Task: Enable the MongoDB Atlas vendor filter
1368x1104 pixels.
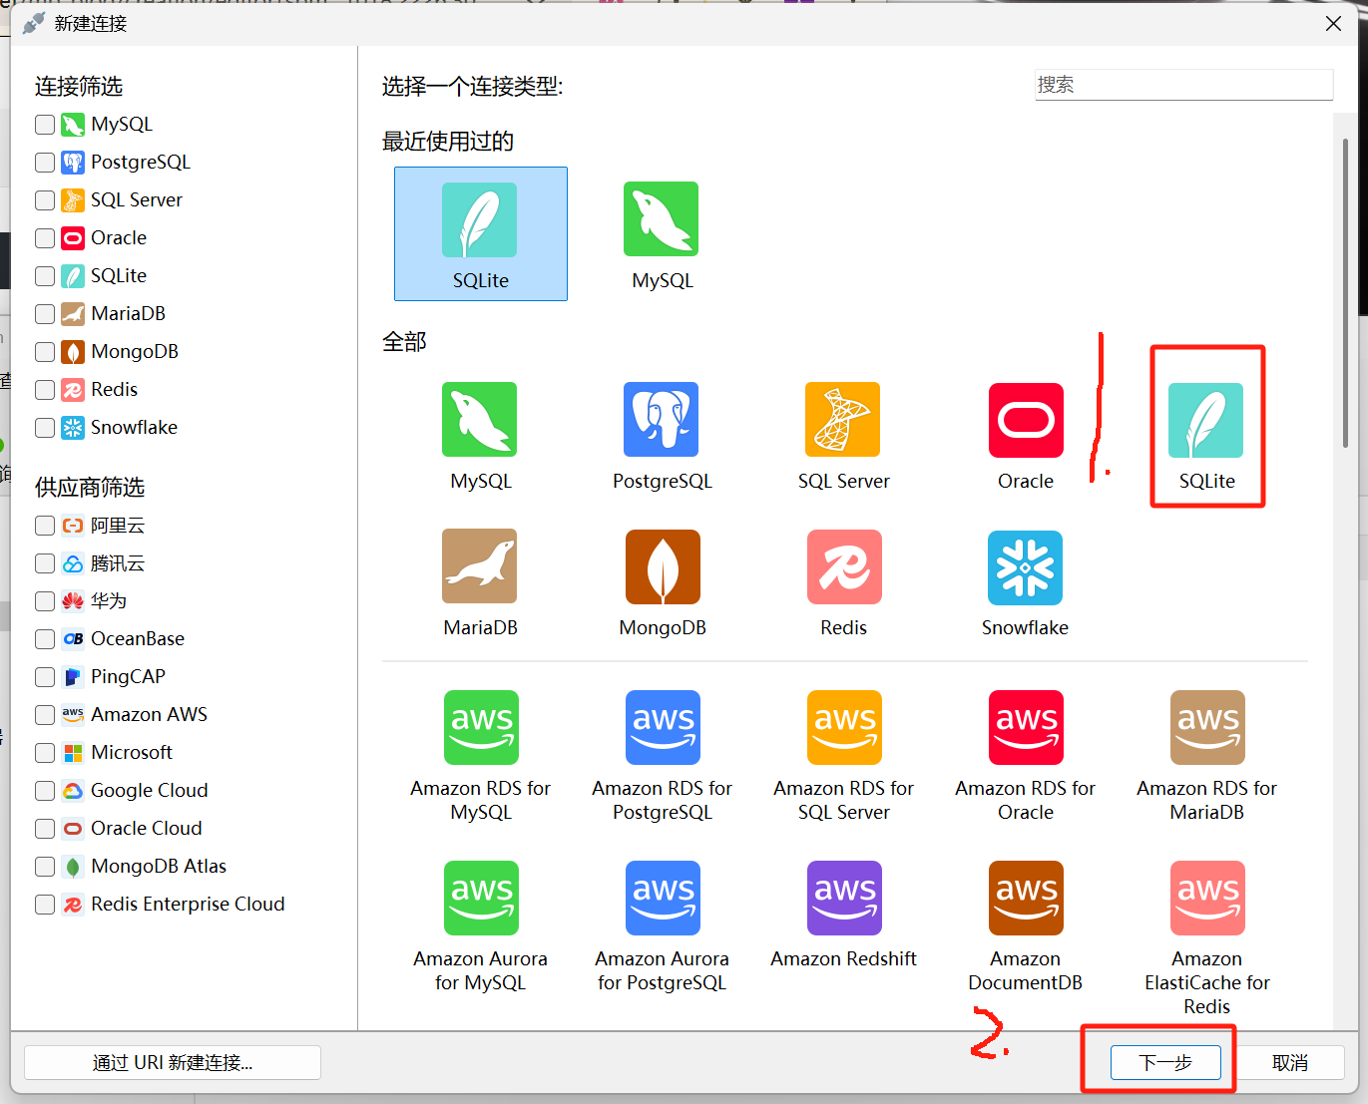Action: (45, 867)
